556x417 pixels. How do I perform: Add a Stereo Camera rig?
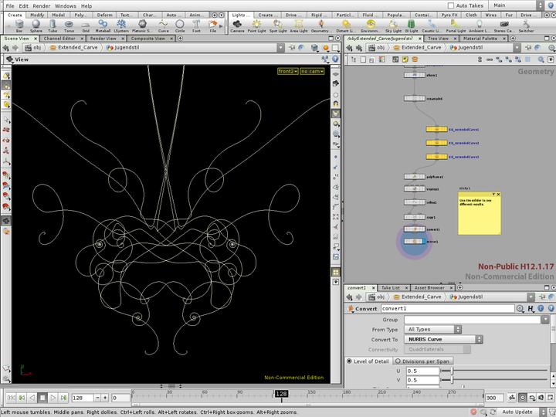(503, 25)
